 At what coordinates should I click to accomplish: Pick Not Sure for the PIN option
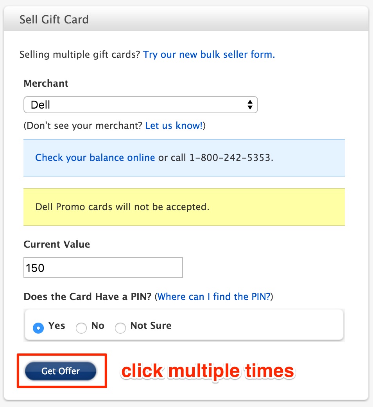120,328
